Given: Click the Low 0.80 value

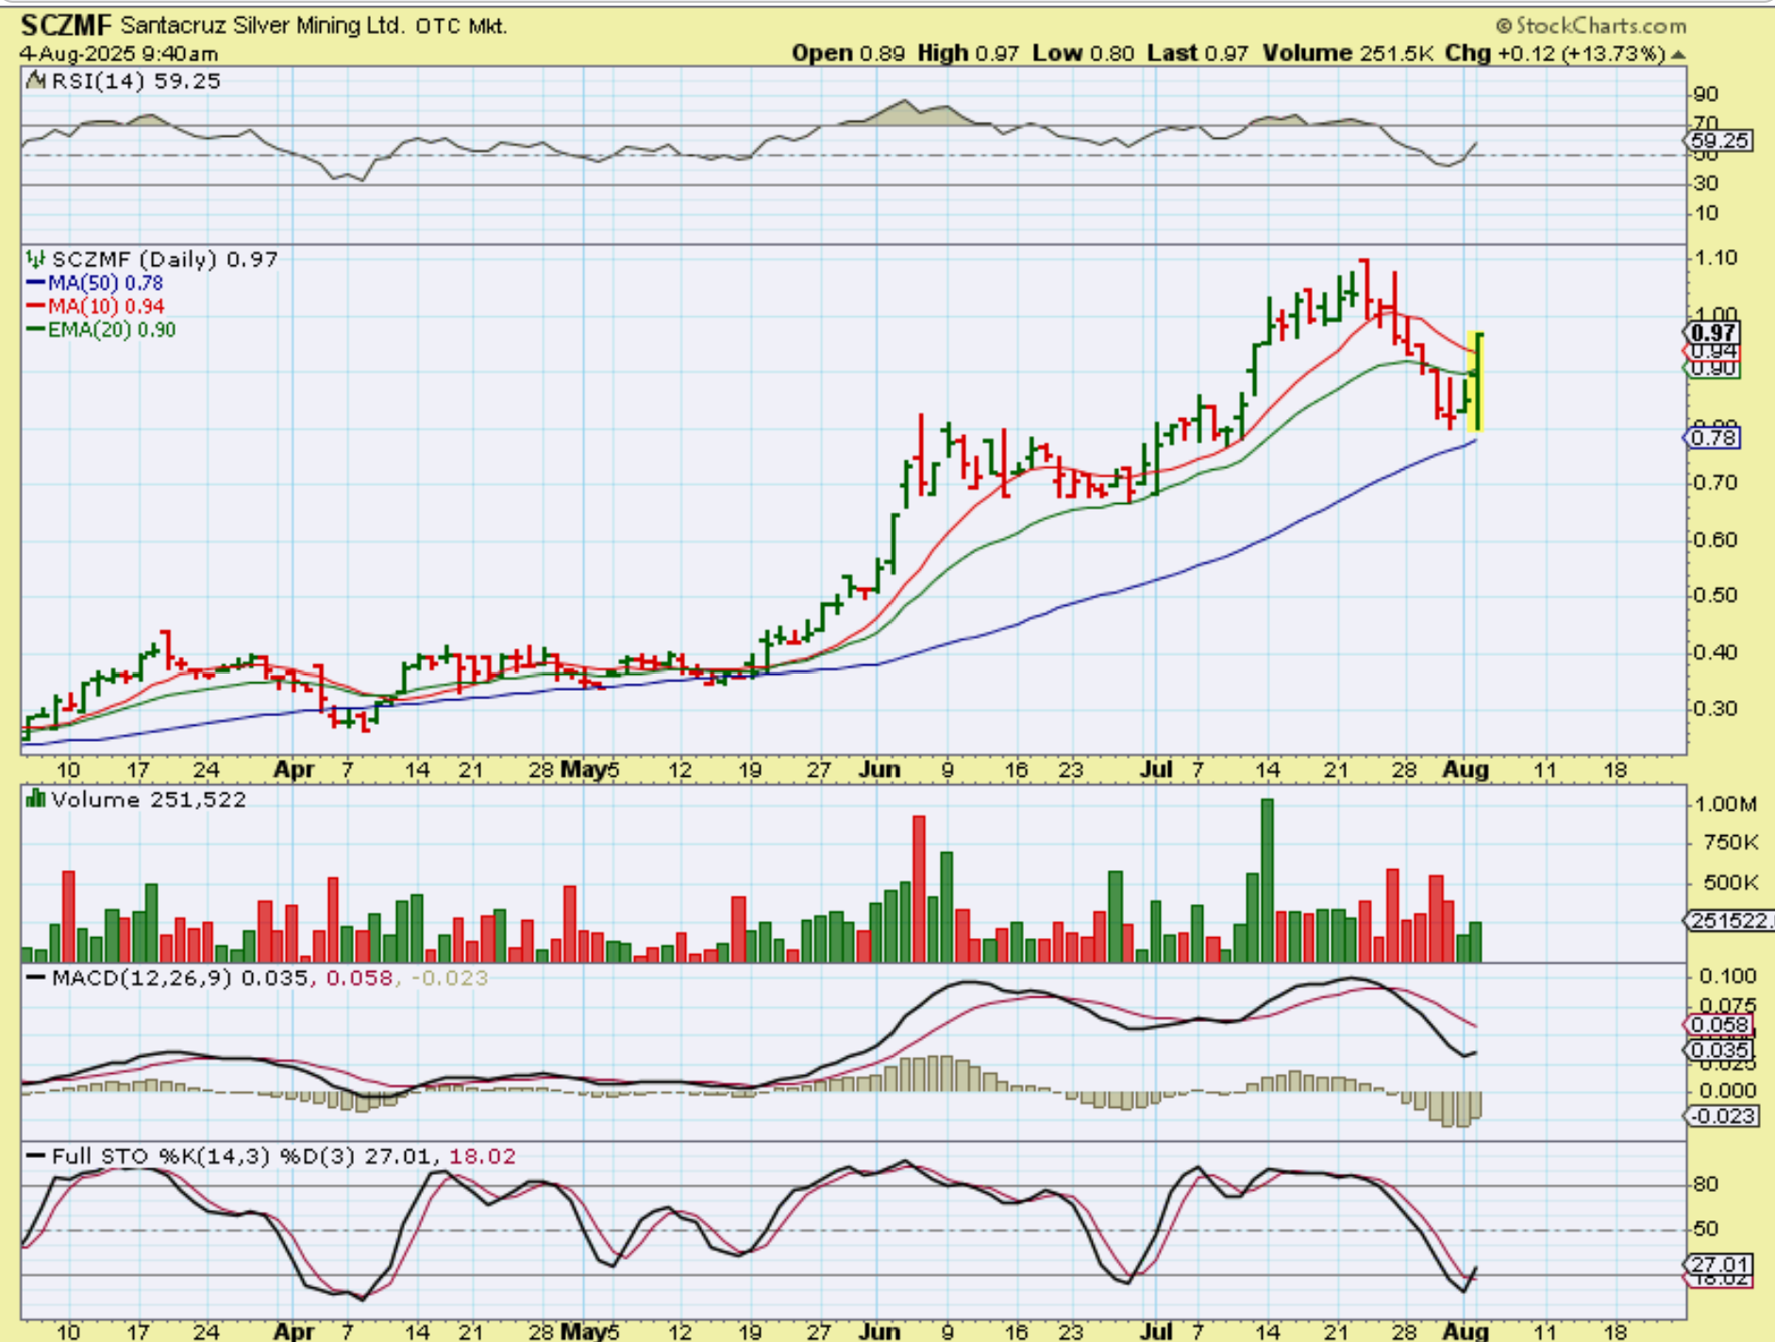Looking at the screenshot, I should click(x=1083, y=54).
